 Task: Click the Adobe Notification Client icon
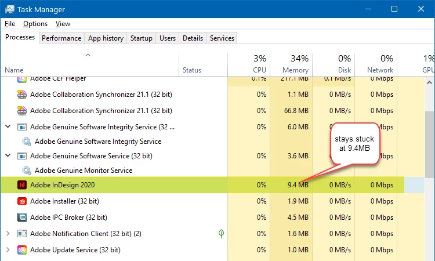[22, 234]
